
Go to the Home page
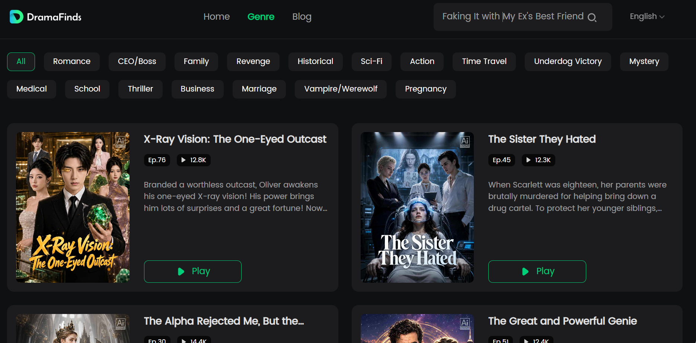(x=217, y=17)
